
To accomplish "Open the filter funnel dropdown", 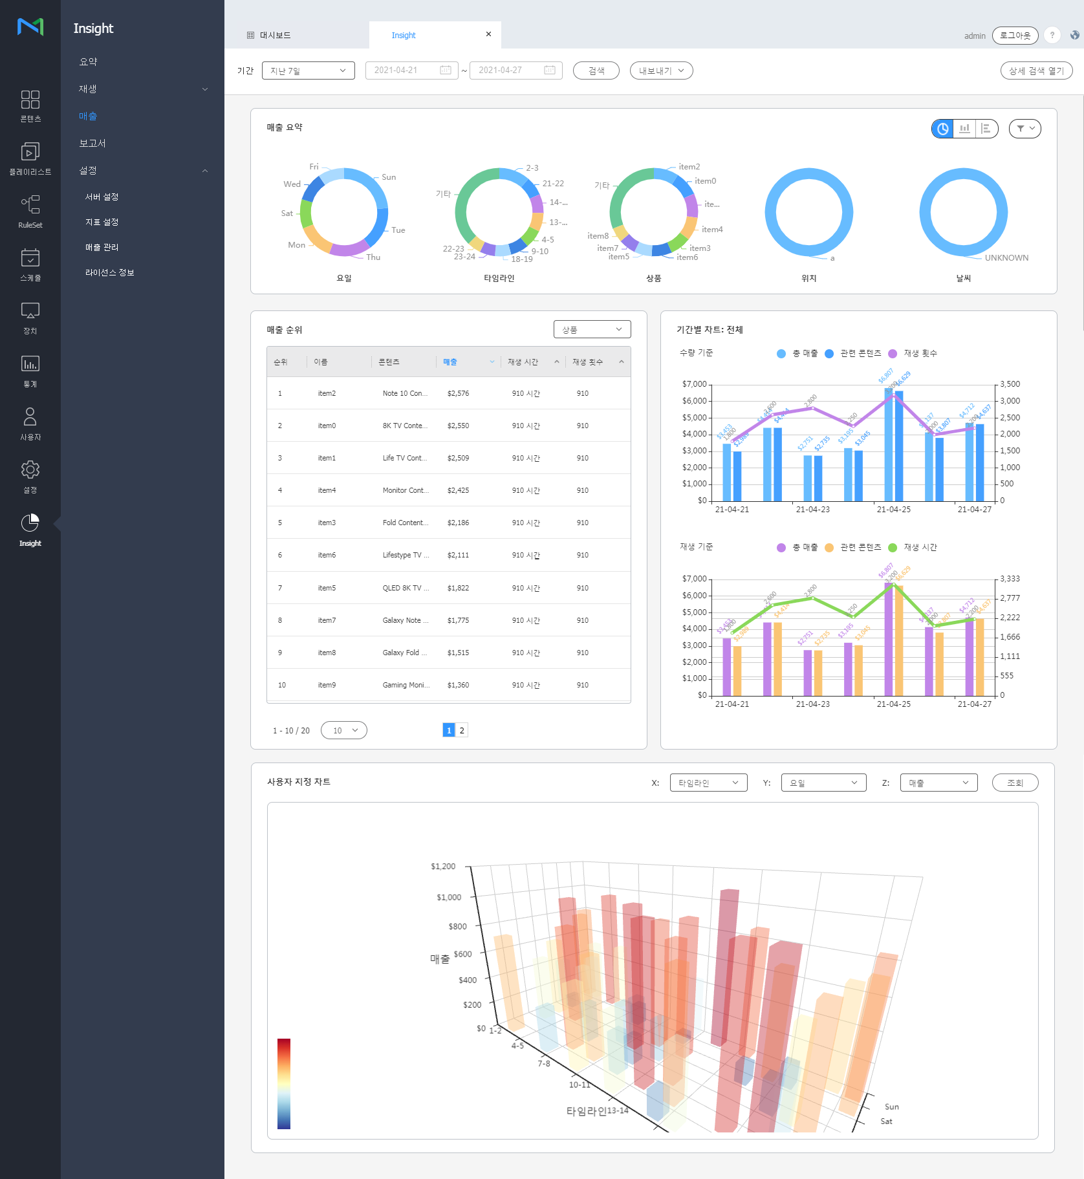I will click(1024, 129).
